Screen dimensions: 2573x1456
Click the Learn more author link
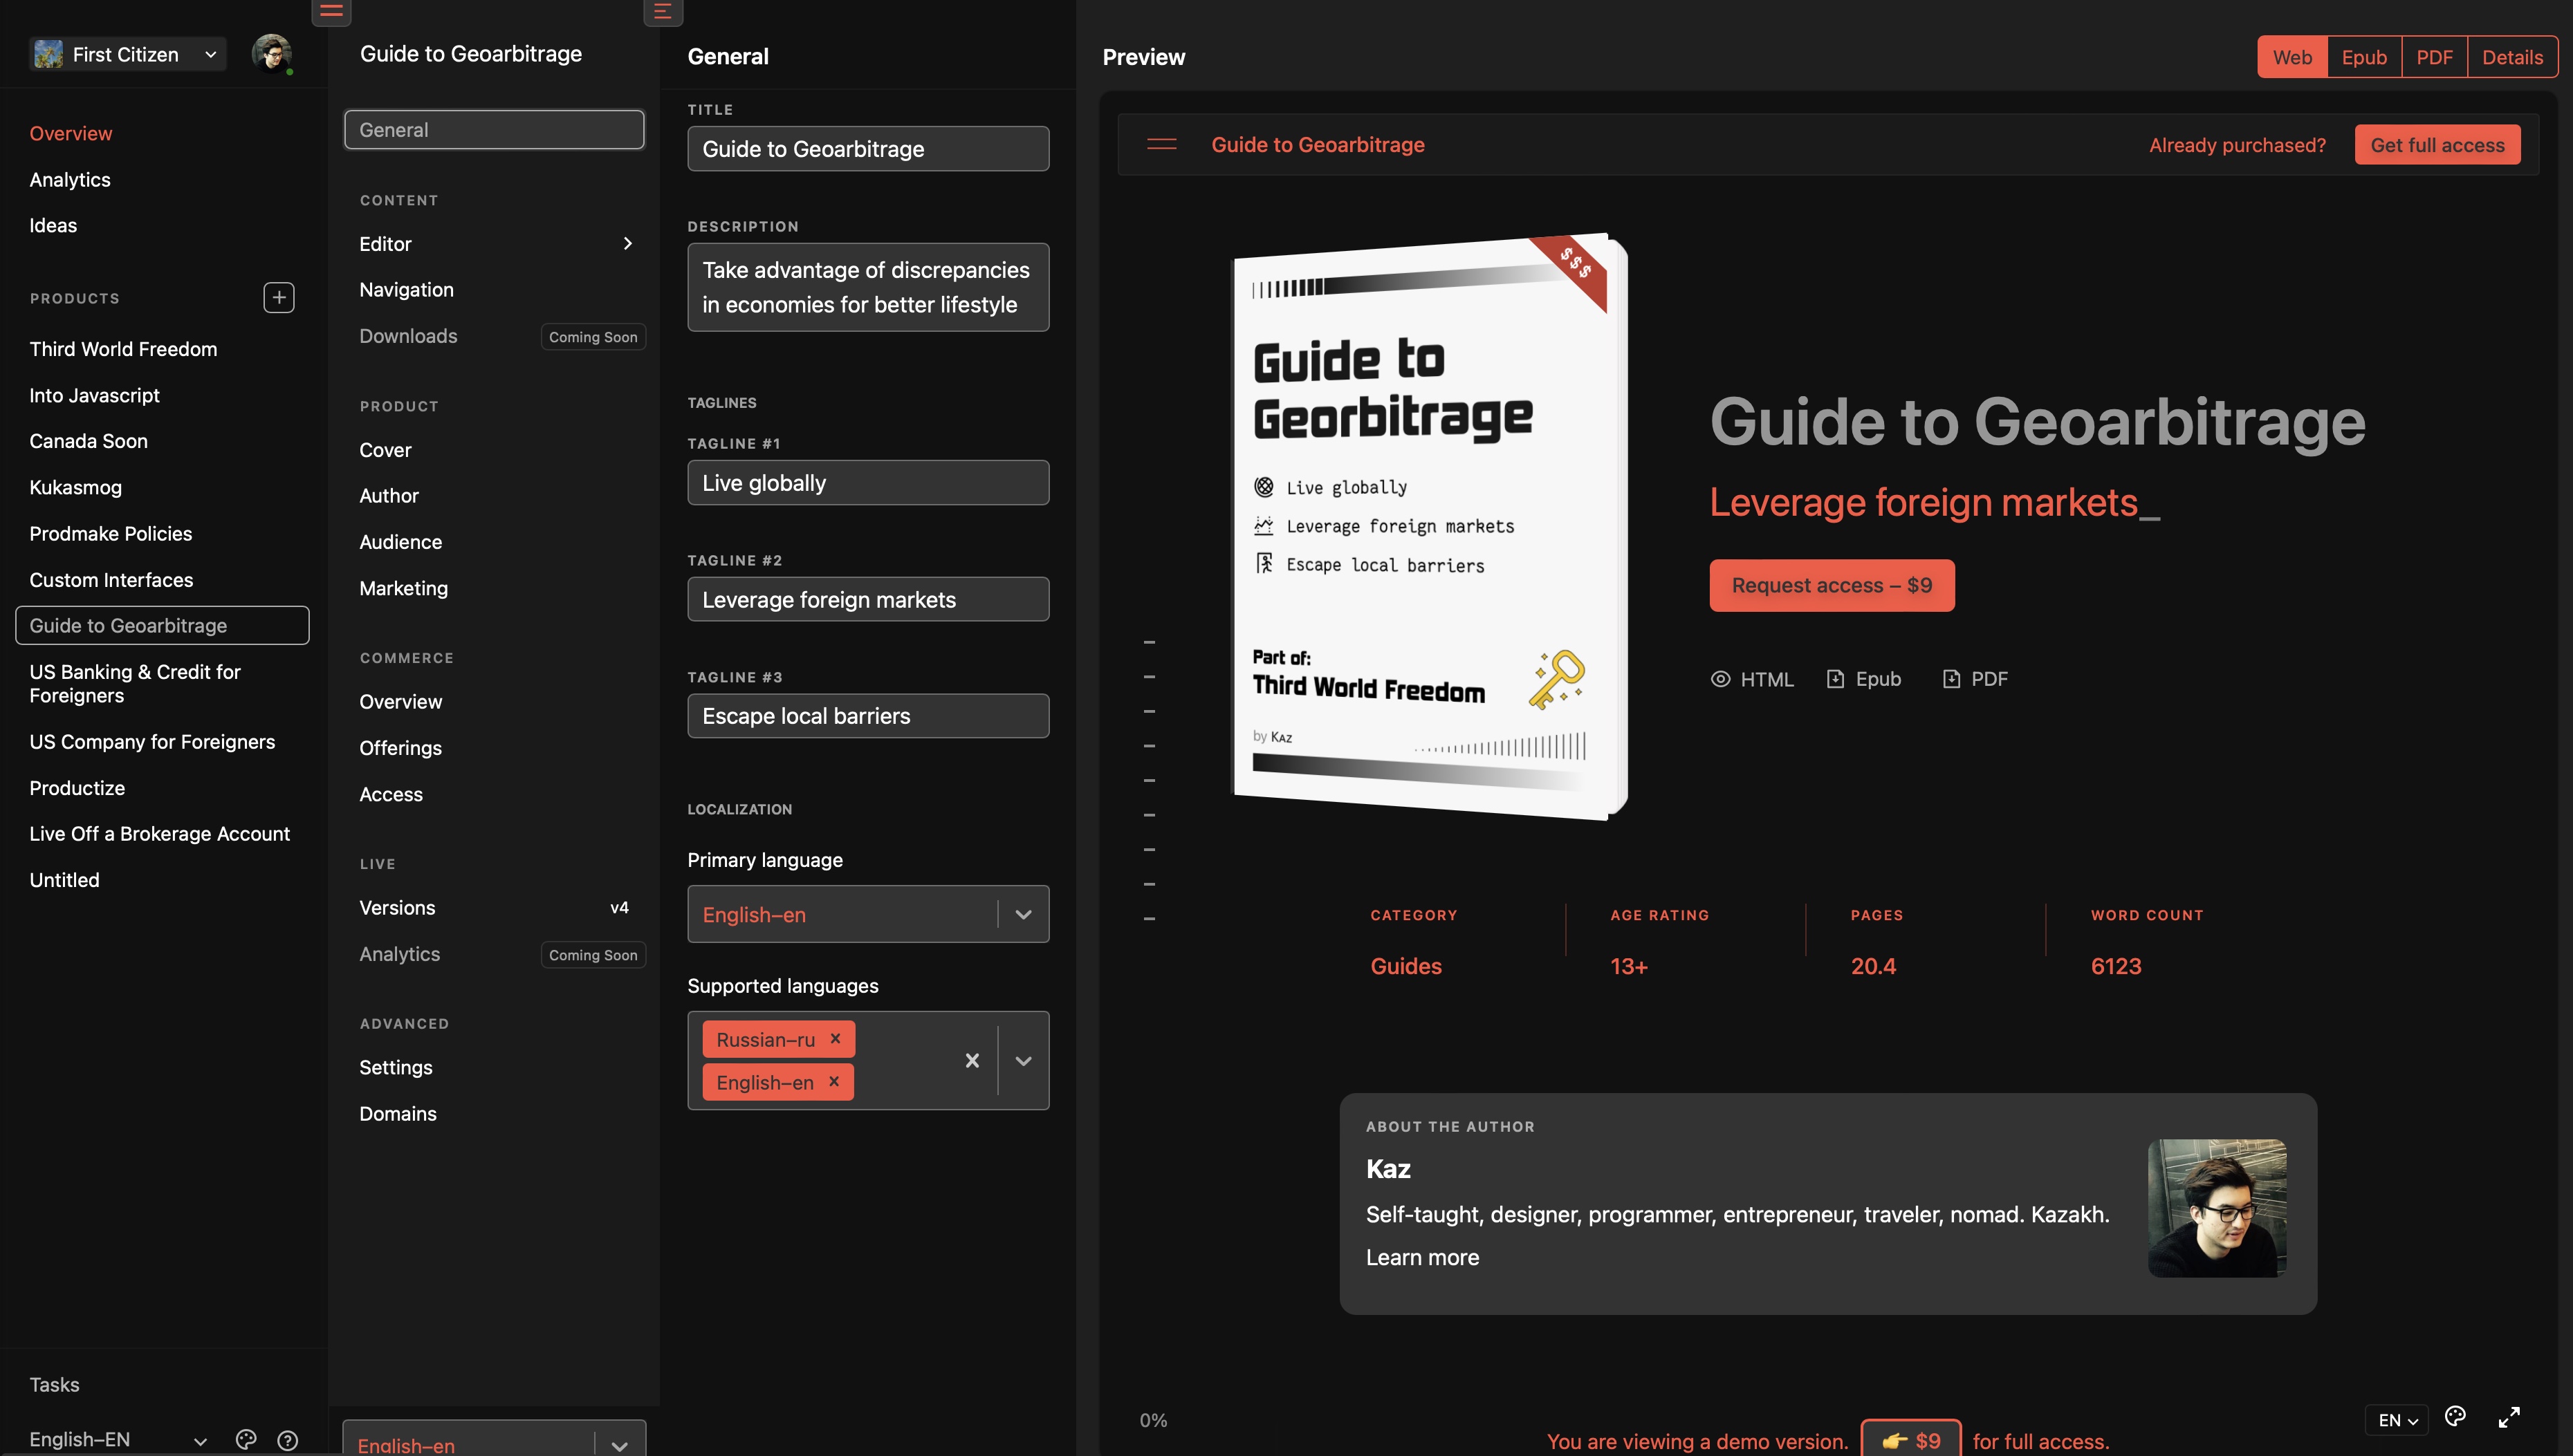click(x=1421, y=1257)
